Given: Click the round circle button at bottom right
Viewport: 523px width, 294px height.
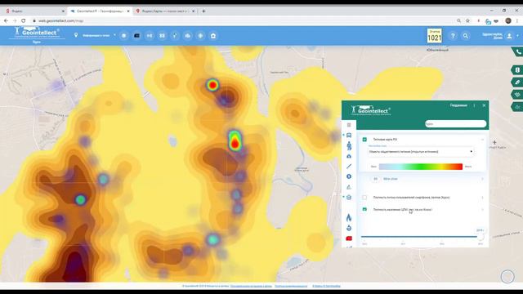Looking at the screenshot, I should tap(507, 276).
